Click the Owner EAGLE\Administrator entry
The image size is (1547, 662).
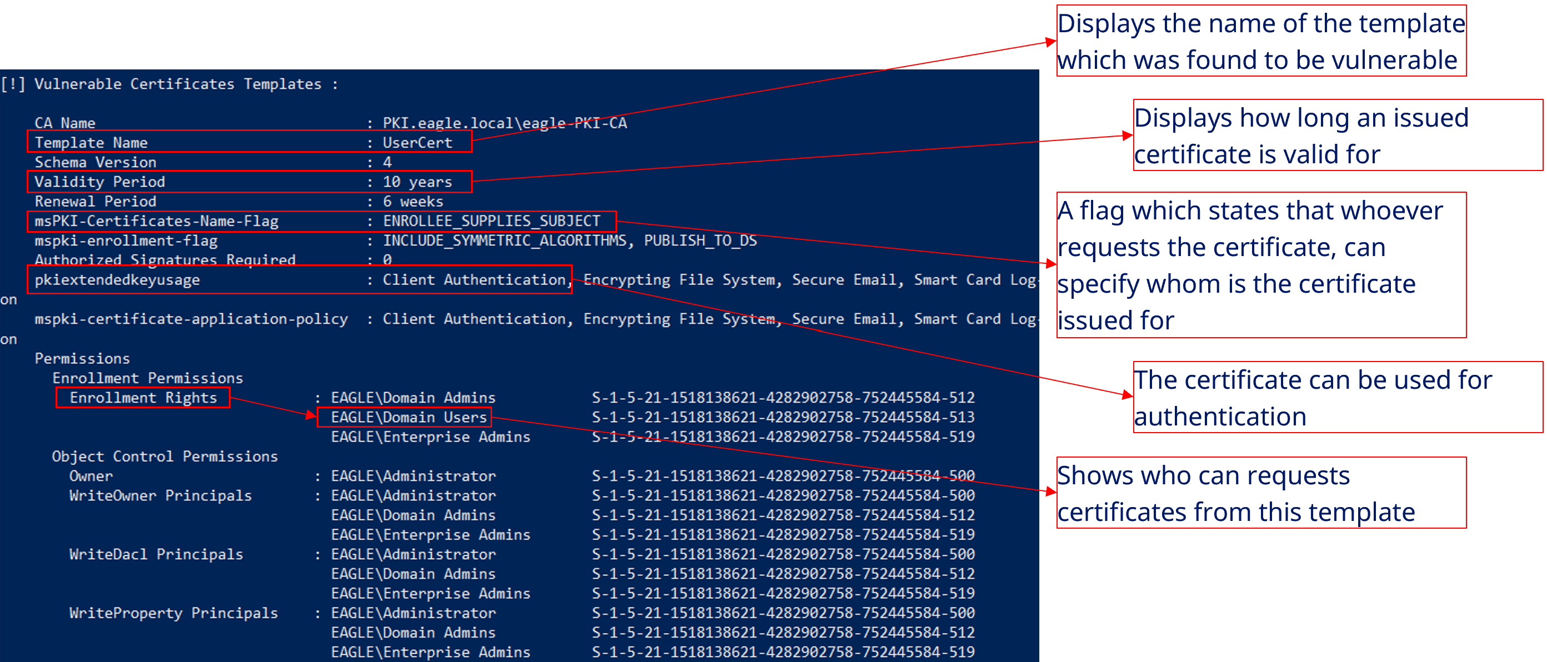[x=413, y=476]
